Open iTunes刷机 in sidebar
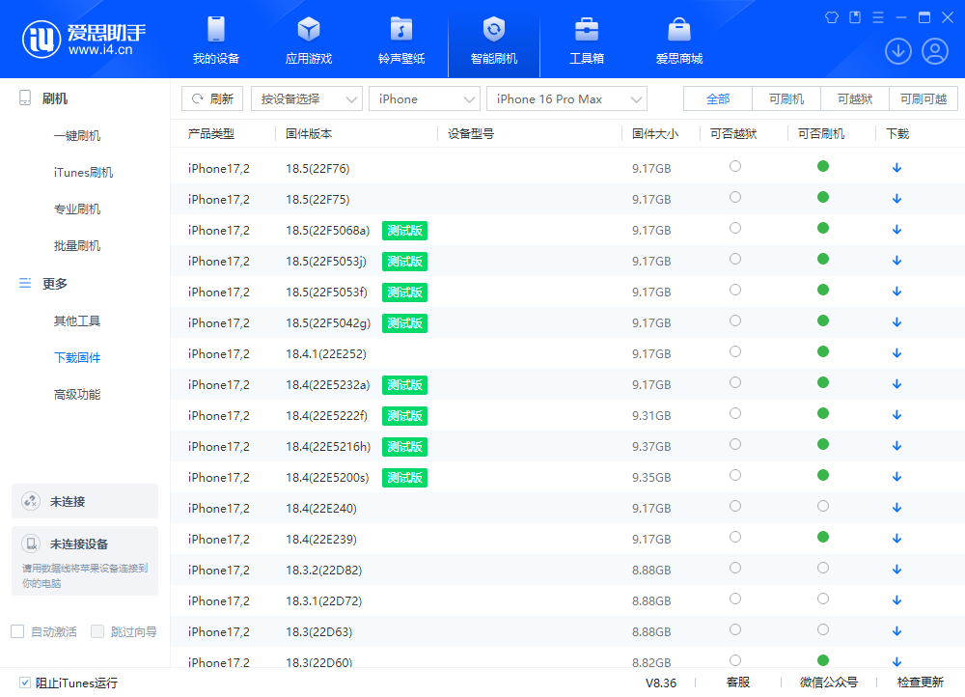Image resolution: width=965 pixels, height=697 pixels. click(x=83, y=173)
